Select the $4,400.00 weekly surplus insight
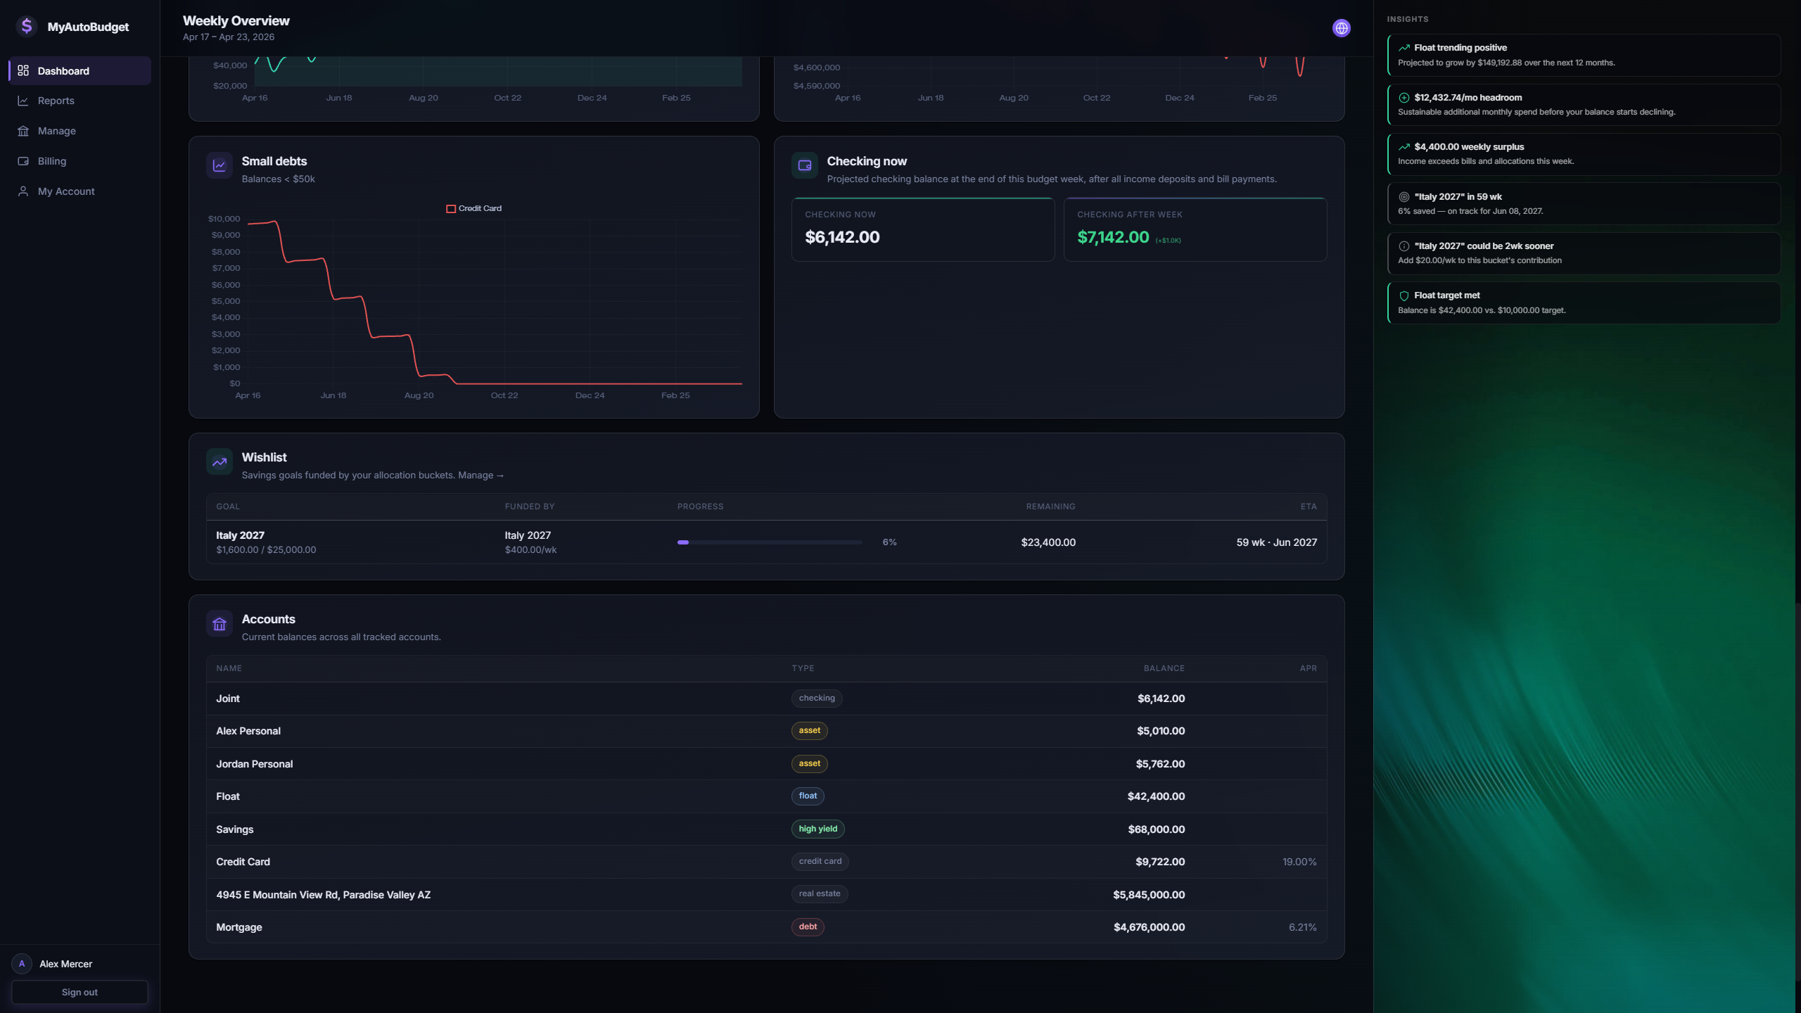The width and height of the screenshot is (1801, 1013). click(x=1584, y=154)
